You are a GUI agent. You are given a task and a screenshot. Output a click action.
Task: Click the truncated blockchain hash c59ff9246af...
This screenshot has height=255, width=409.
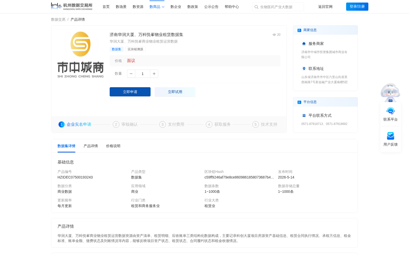click(x=239, y=177)
